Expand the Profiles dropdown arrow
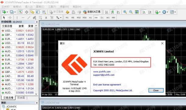186x110 pixels. [15, 12]
